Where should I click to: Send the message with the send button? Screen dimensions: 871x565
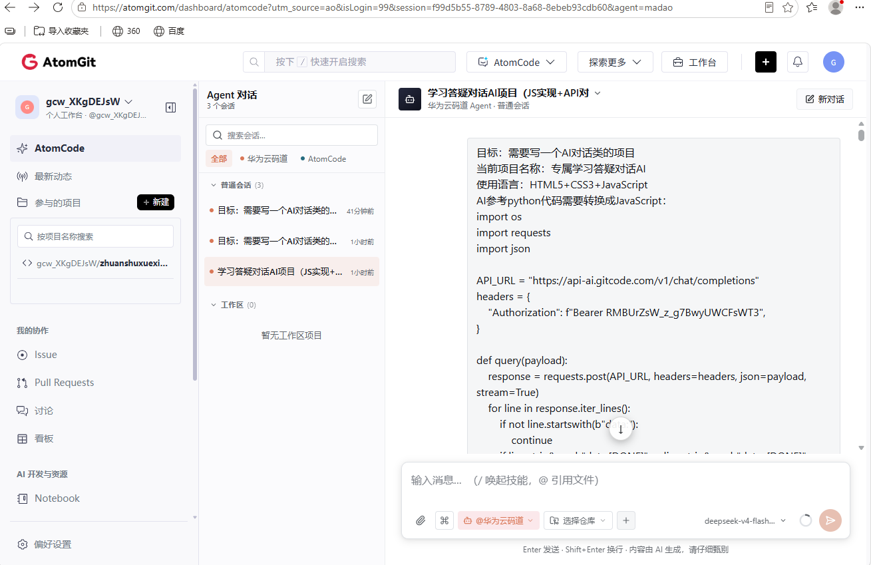(x=830, y=520)
